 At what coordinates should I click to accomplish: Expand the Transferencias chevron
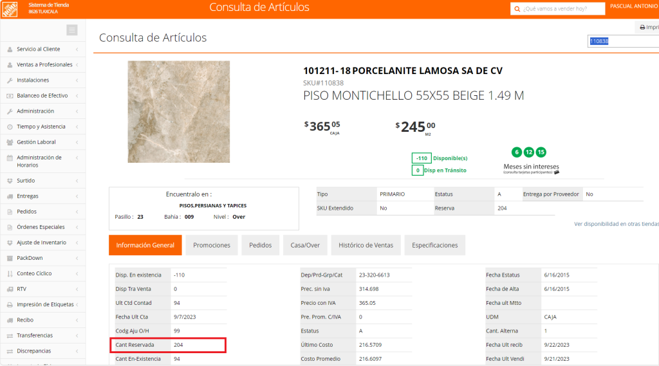point(77,336)
